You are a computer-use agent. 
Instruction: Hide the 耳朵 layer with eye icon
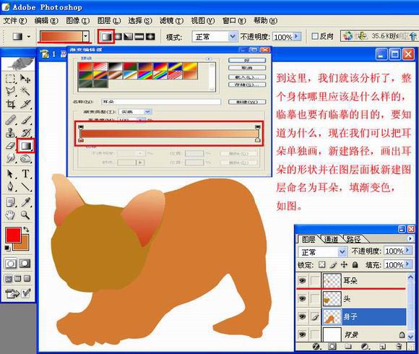[302, 280]
